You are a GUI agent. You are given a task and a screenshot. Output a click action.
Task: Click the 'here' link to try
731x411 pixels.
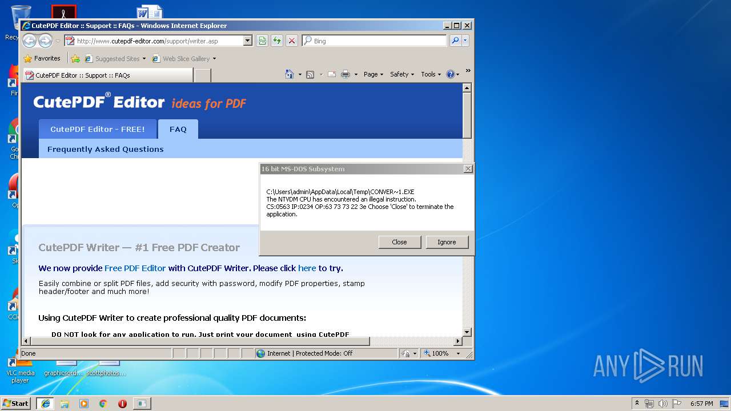click(x=307, y=268)
